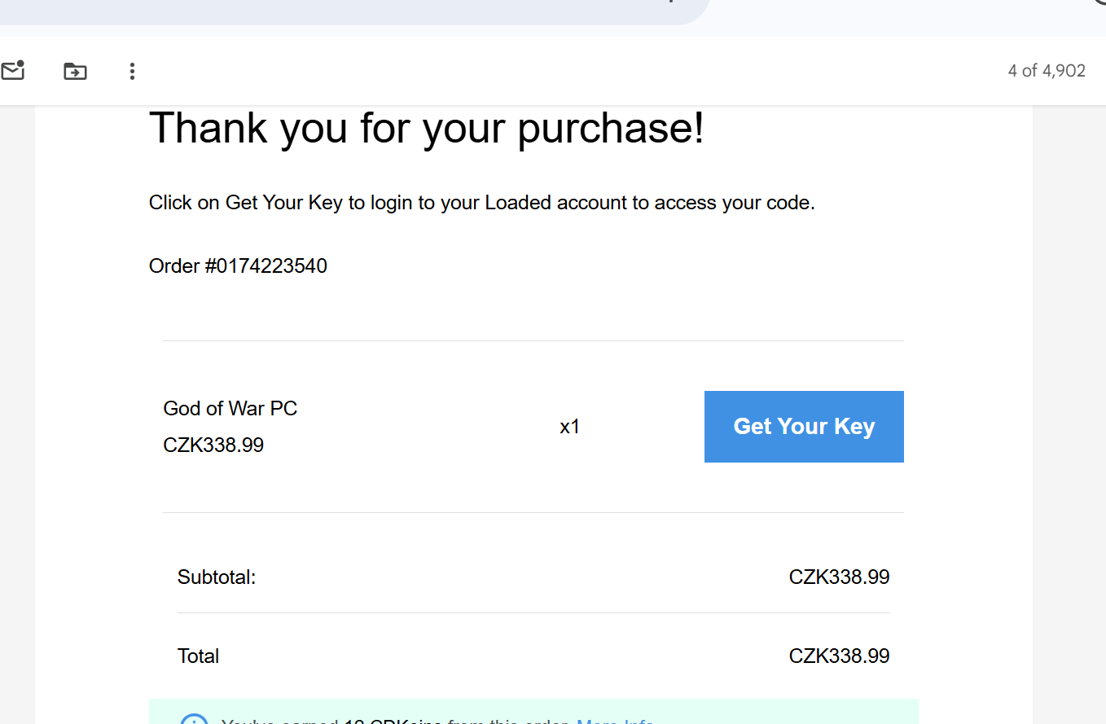Click the x1 quantity label
This screenshot has width=1106, height=724.
[x=569, y=427]
